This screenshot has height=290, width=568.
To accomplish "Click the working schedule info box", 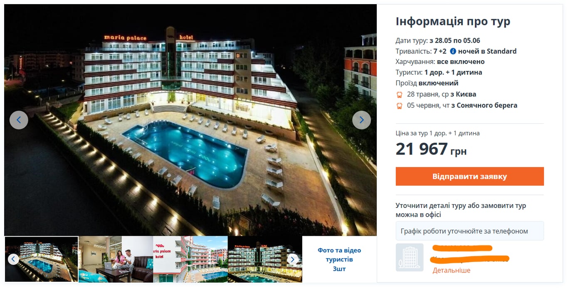I will tap(469, 231).
